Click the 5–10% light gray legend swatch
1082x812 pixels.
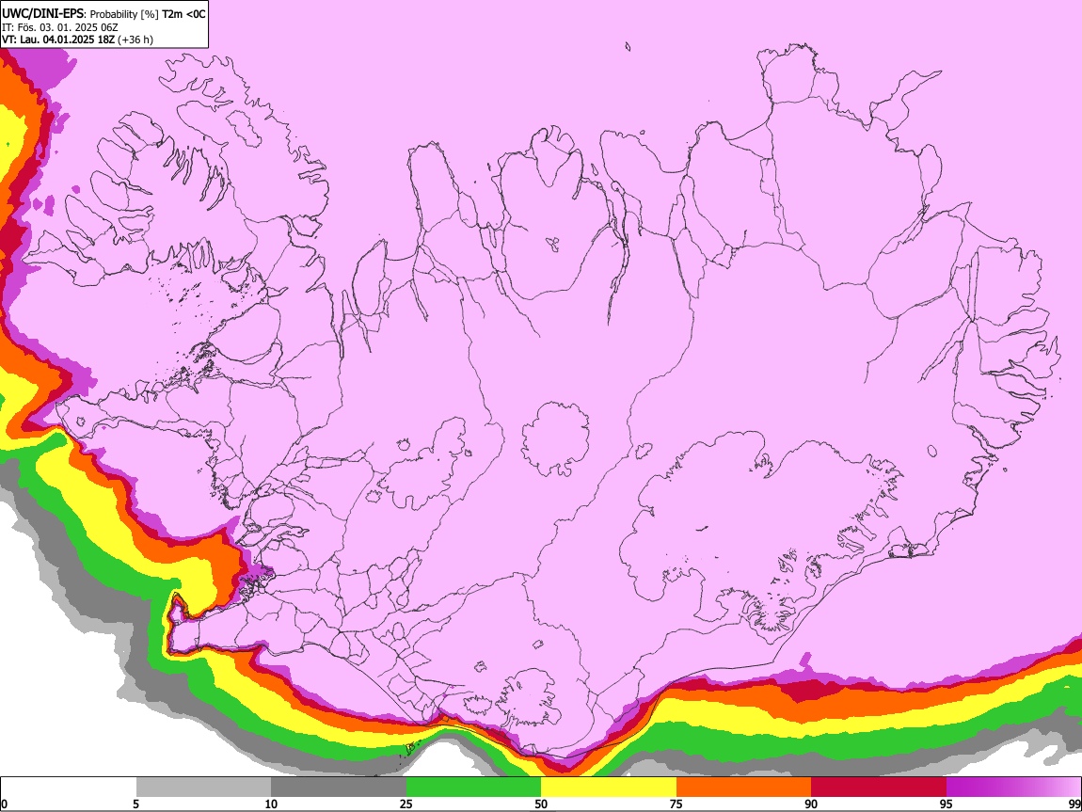(203, 787)
